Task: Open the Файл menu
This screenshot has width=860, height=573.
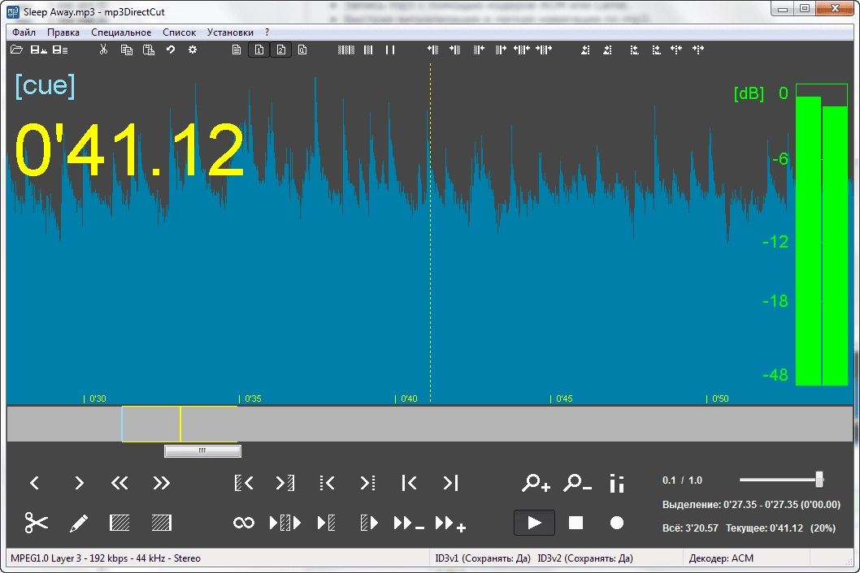Action: click(24, 32)
